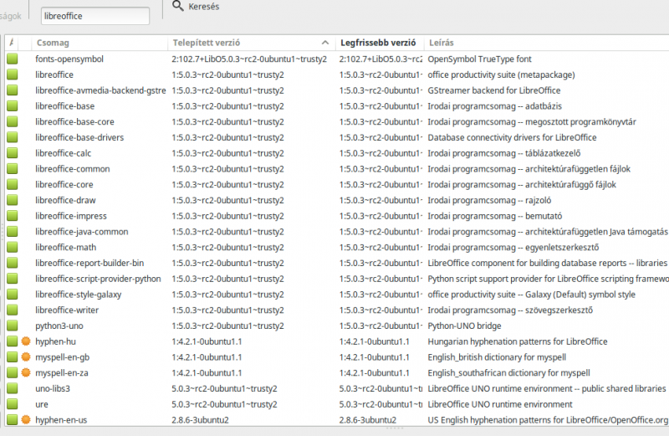This screenshot has width=669, height=436.
Task: Select the libreoffice-writer package name
Action: pos(67,310)
